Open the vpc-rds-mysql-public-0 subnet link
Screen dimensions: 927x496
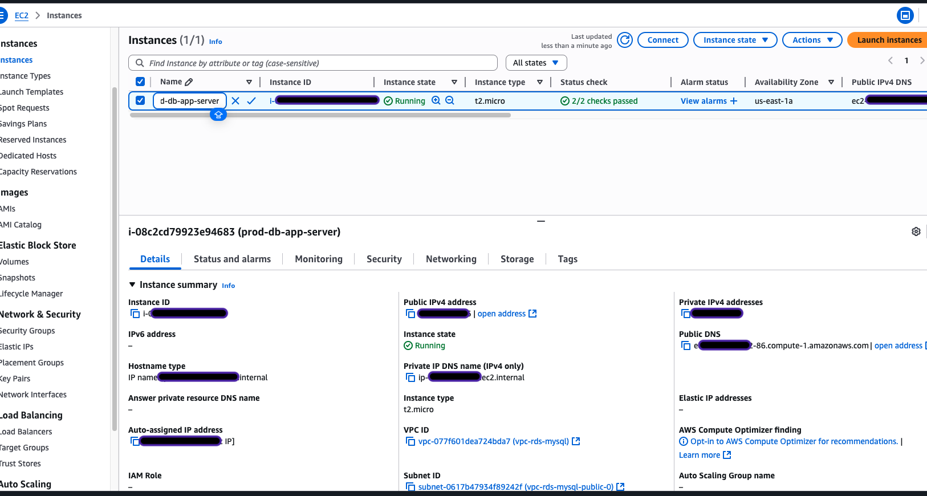point(516,487)
